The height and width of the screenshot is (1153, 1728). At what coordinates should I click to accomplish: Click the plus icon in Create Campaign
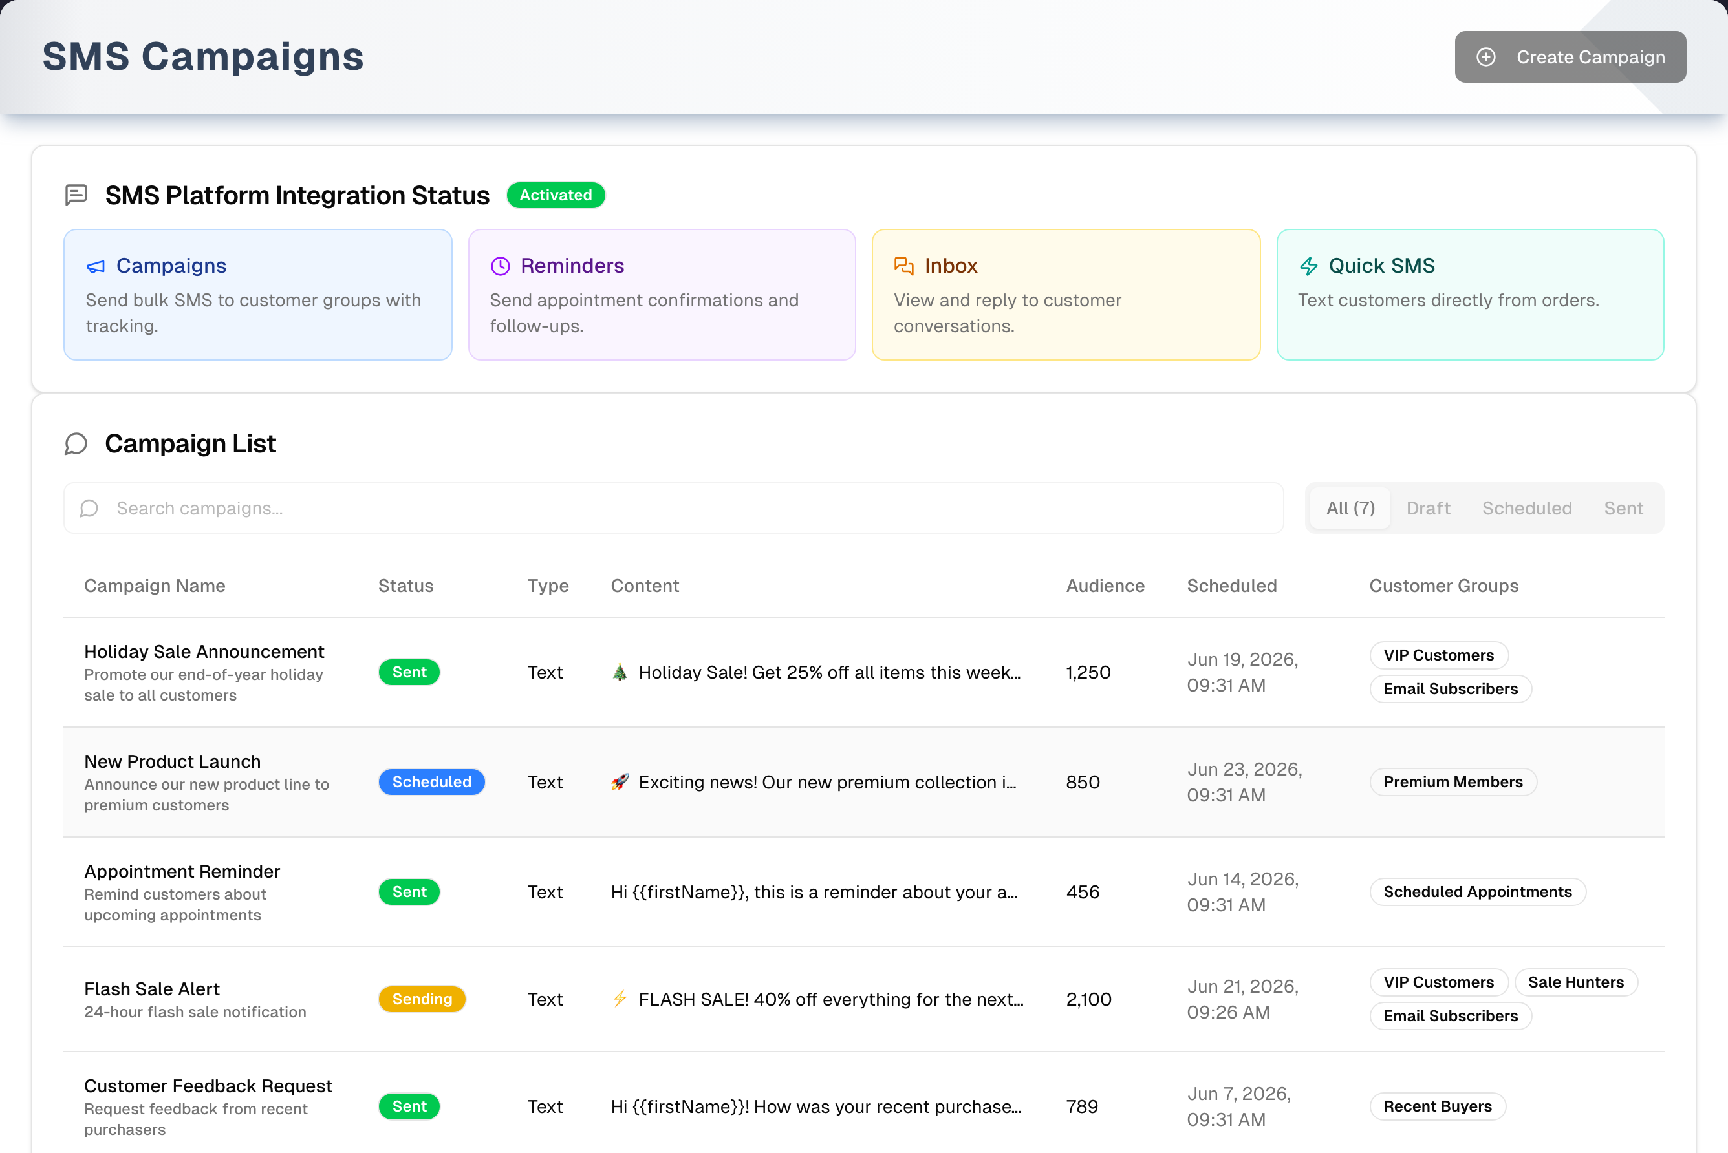(1485, 57)
